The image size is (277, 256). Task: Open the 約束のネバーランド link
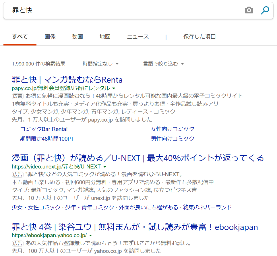click(x=208, y=207)
